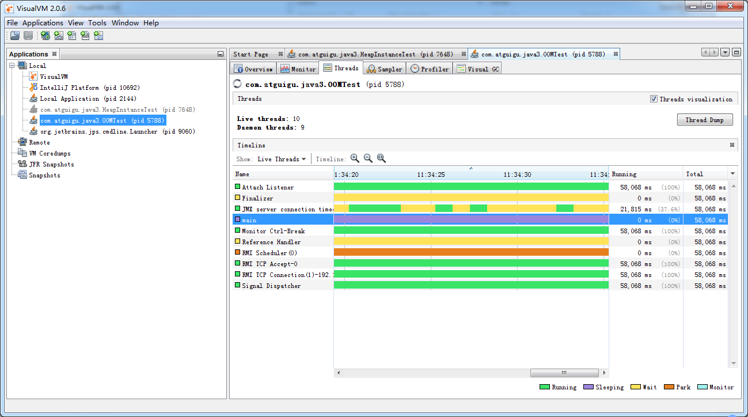
Task: Select the Finalizer thread row
Action: (481, 198)
